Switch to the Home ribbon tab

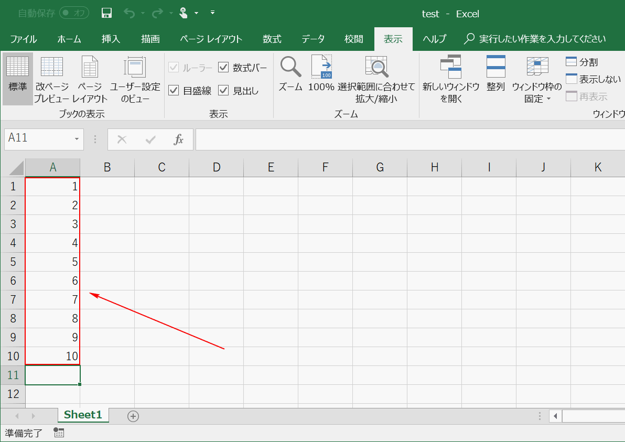pyautogui.click(x=69, y=39)
